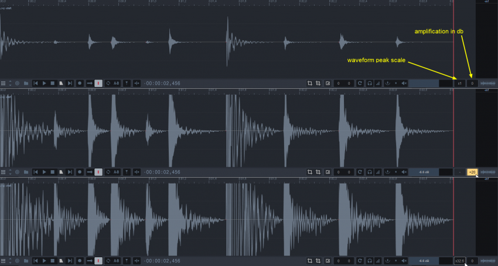Skip to start in the top track toolbar
Viewport: 498px width, 266px height.
click(x=36, y=84)
